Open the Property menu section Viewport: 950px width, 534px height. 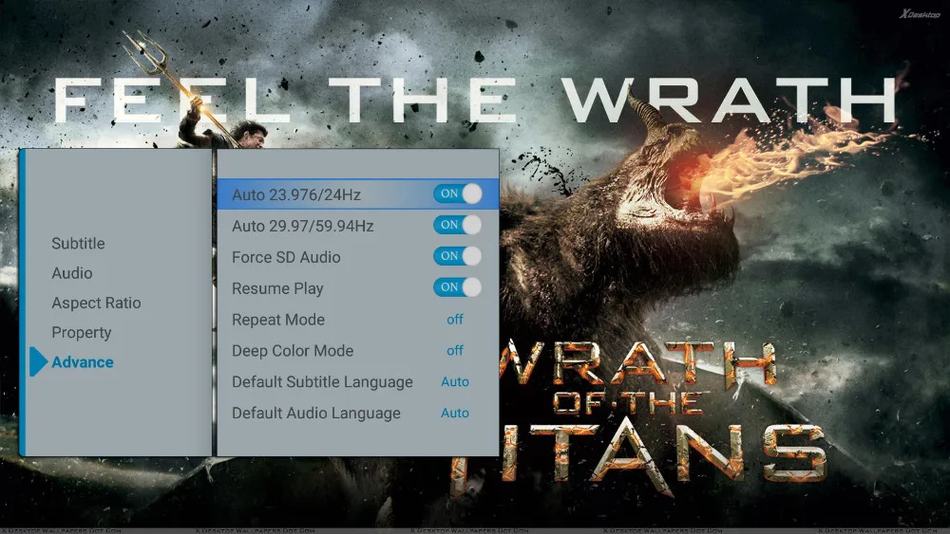coord(81,333)
